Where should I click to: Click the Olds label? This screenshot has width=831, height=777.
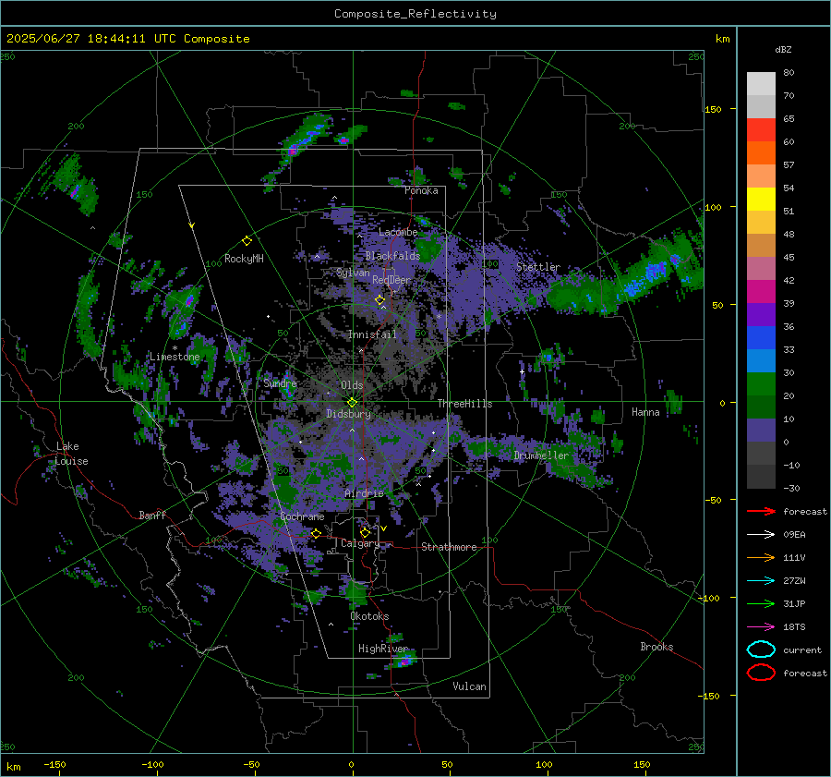tap(352, 385)
